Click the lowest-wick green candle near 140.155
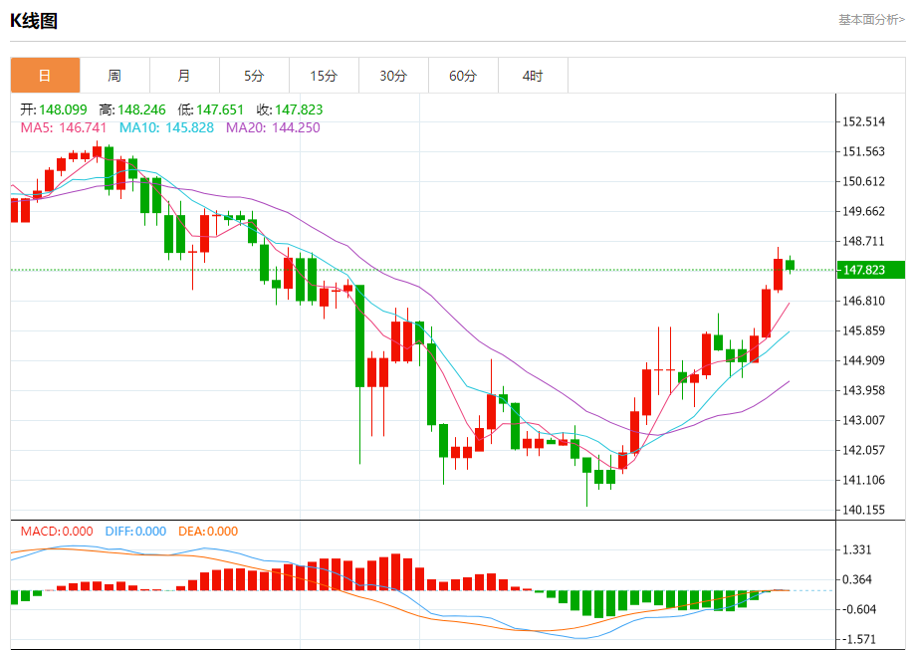The width and height of the screenshot is (912, 650). [x=586, y=465]
